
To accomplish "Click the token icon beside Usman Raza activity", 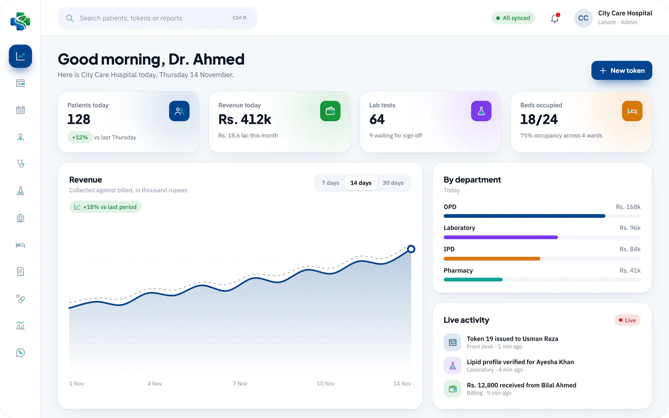I will coord(452,342).
